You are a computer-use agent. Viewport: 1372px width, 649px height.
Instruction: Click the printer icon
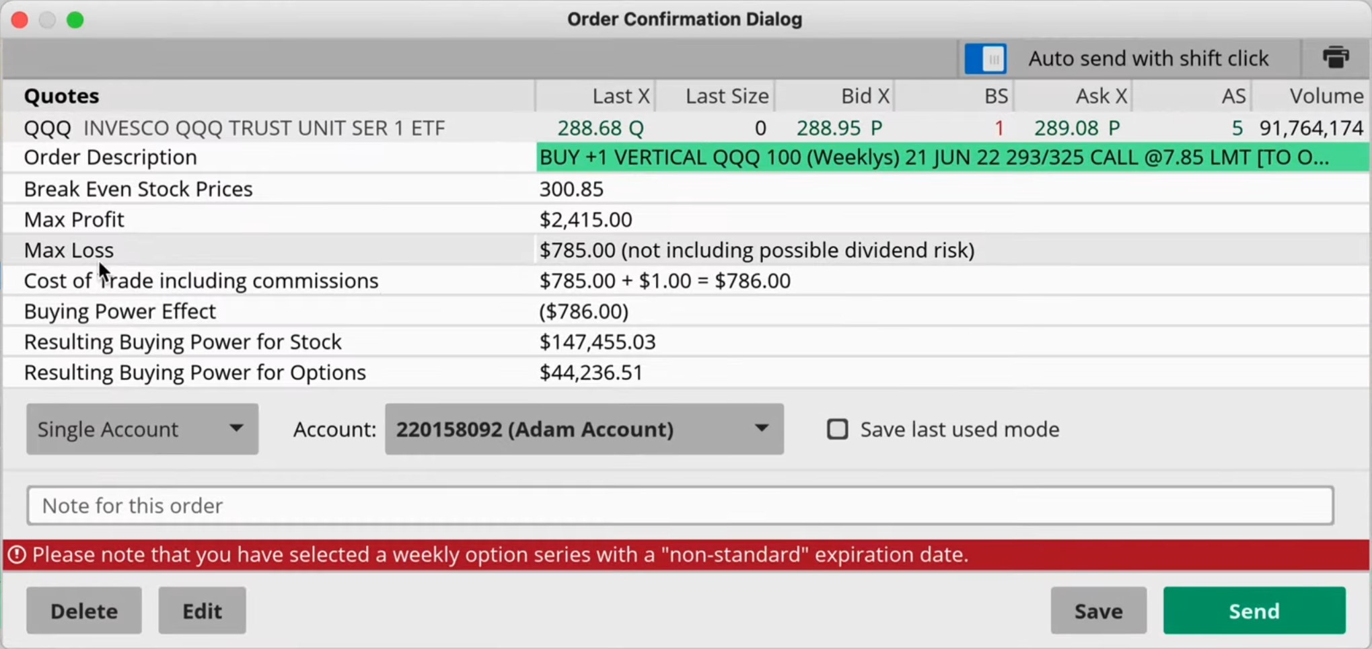pos(1336,58)
